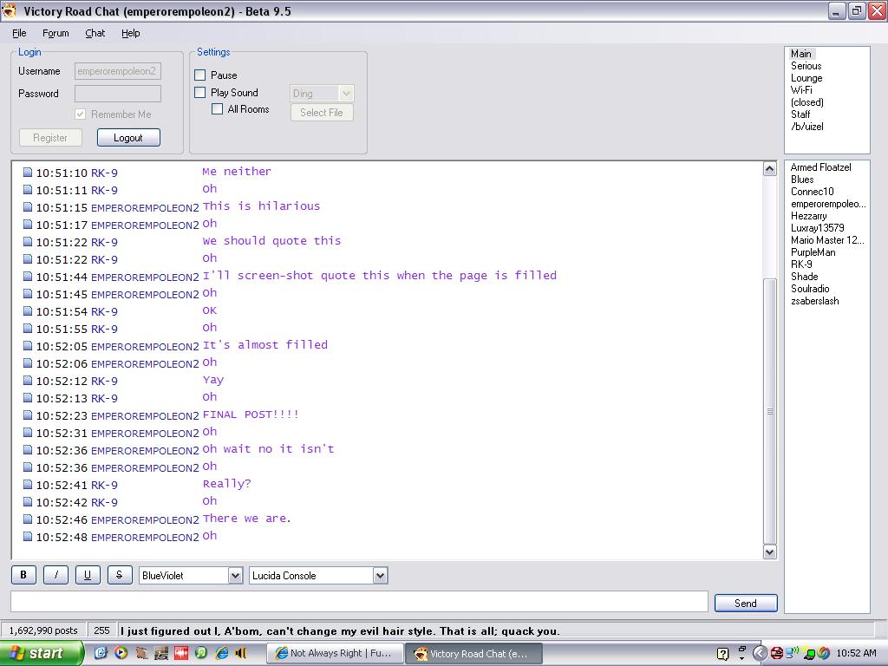Toggle italic text formatting

point(55,575)
